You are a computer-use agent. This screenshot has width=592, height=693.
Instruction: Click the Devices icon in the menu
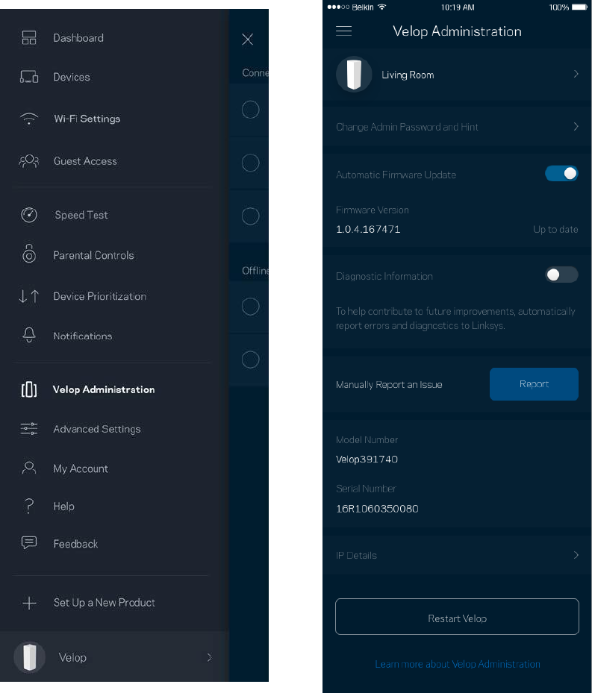tap(29, 77)
